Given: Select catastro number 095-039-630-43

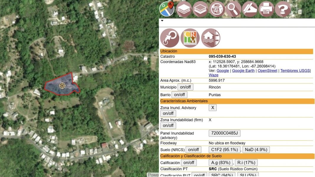Looking at the screenshot, I should coord(222,57).
